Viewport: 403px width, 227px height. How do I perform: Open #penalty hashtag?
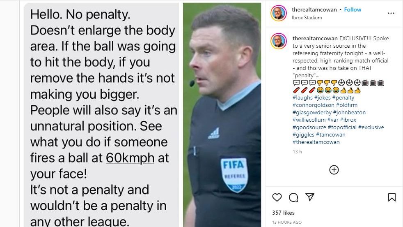tap(343, 97)
